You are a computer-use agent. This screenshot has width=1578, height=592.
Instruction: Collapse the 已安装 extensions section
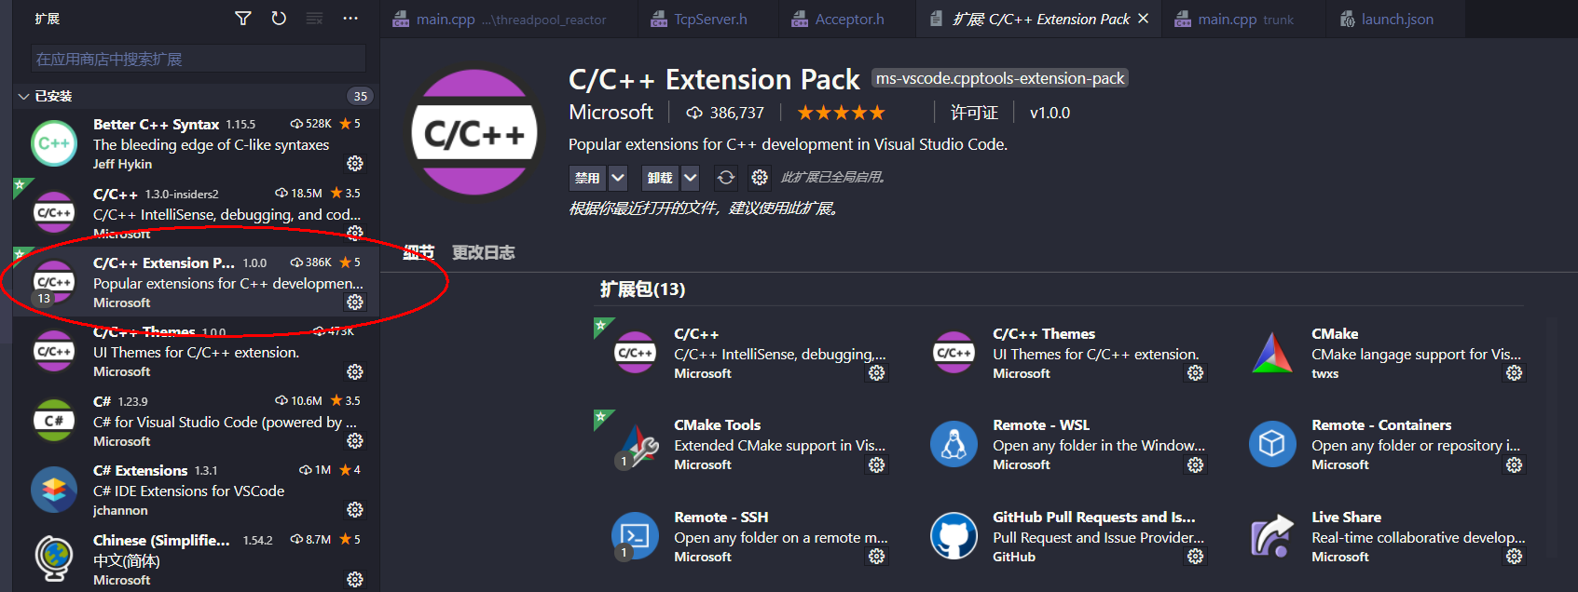click(23, 96)
